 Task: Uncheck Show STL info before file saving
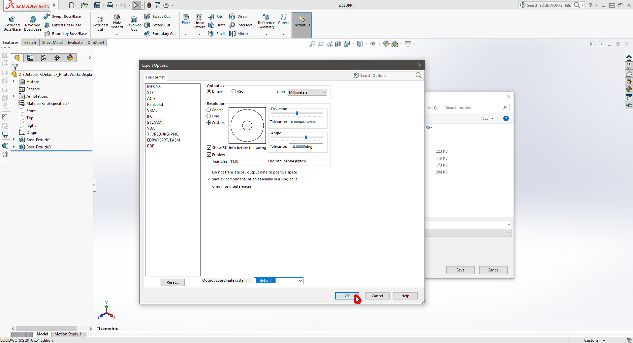click(209, 148)
